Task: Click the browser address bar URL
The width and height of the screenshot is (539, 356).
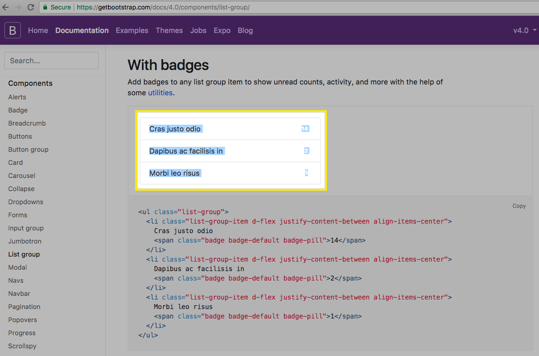Action: point(136,7)
